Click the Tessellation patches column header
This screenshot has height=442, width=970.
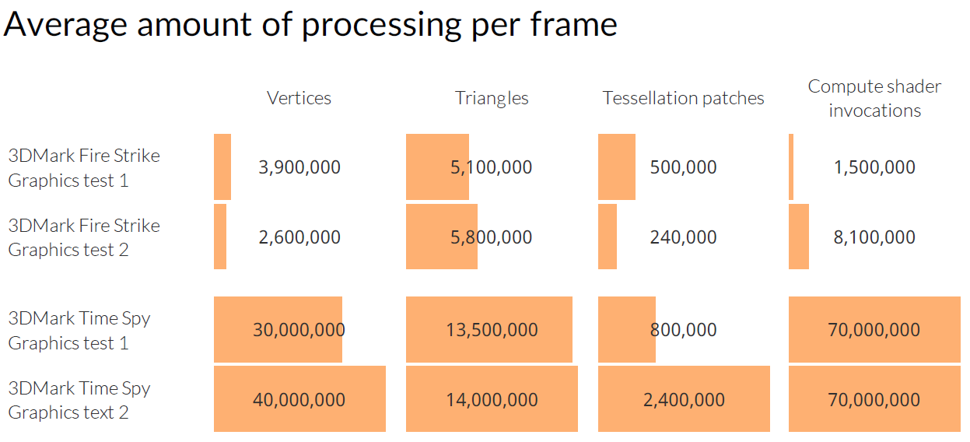(683, 98)
